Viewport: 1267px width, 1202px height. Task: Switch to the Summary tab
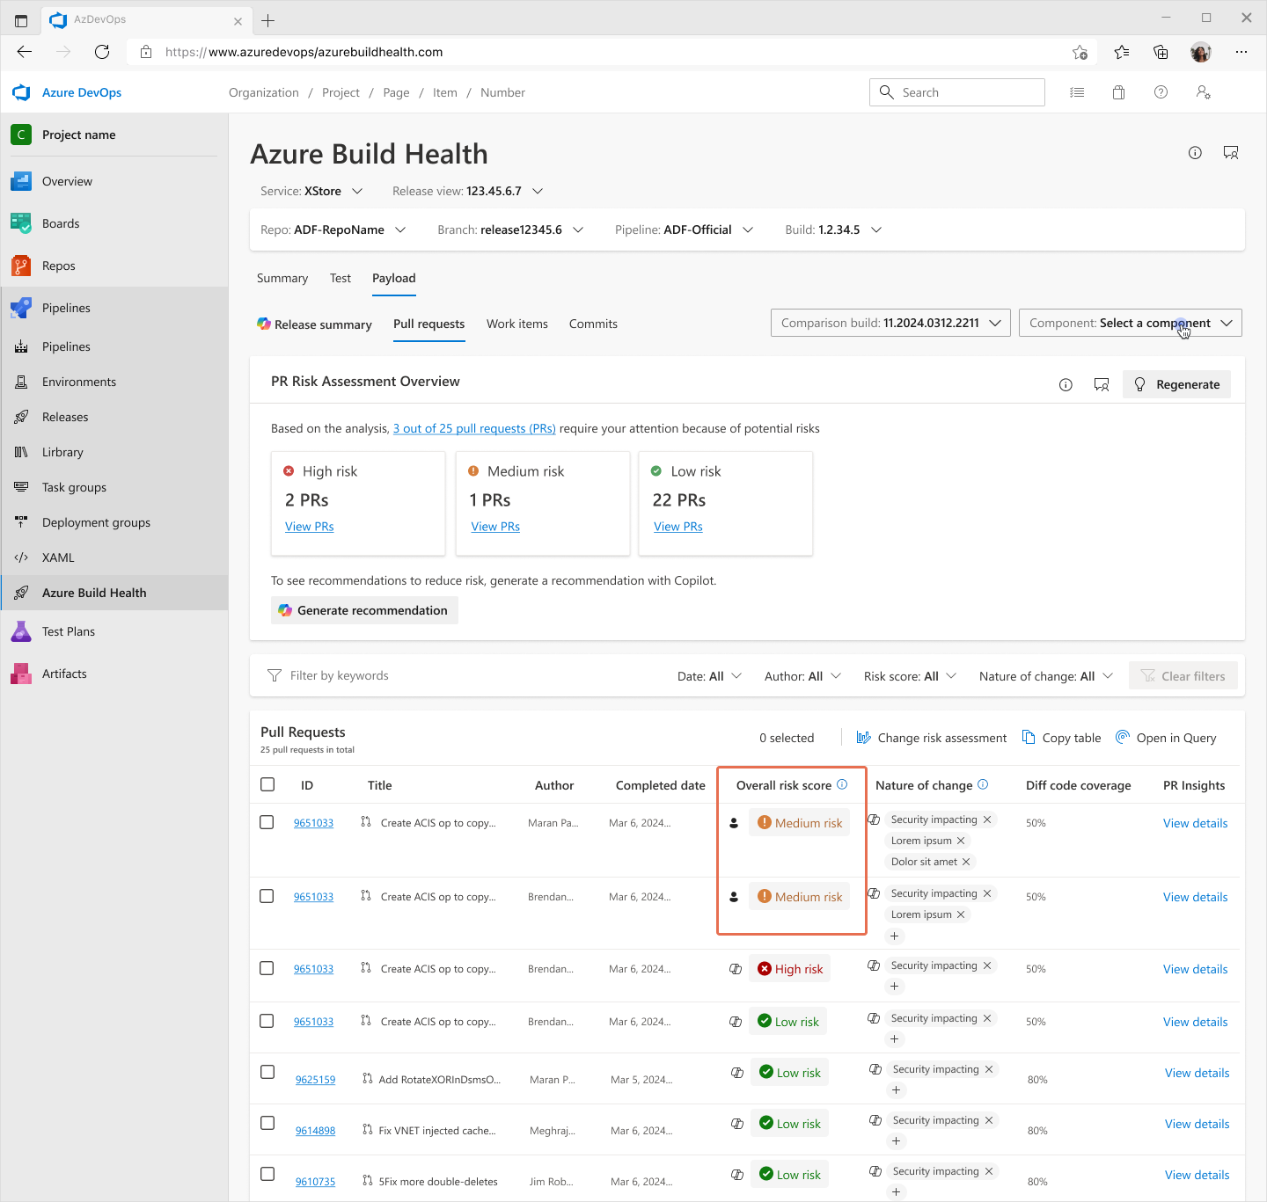pos(282,278)
